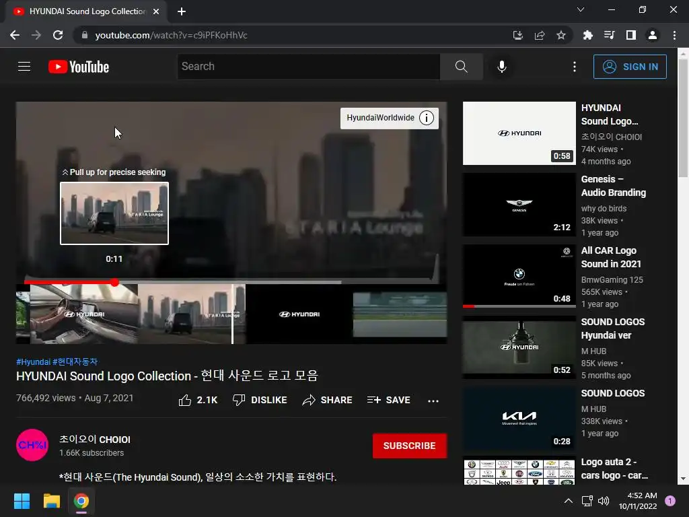Click the search magnifier button
The width and height of the screenshot is (689, 517).
pyautogui.click(x=461, y=67)
